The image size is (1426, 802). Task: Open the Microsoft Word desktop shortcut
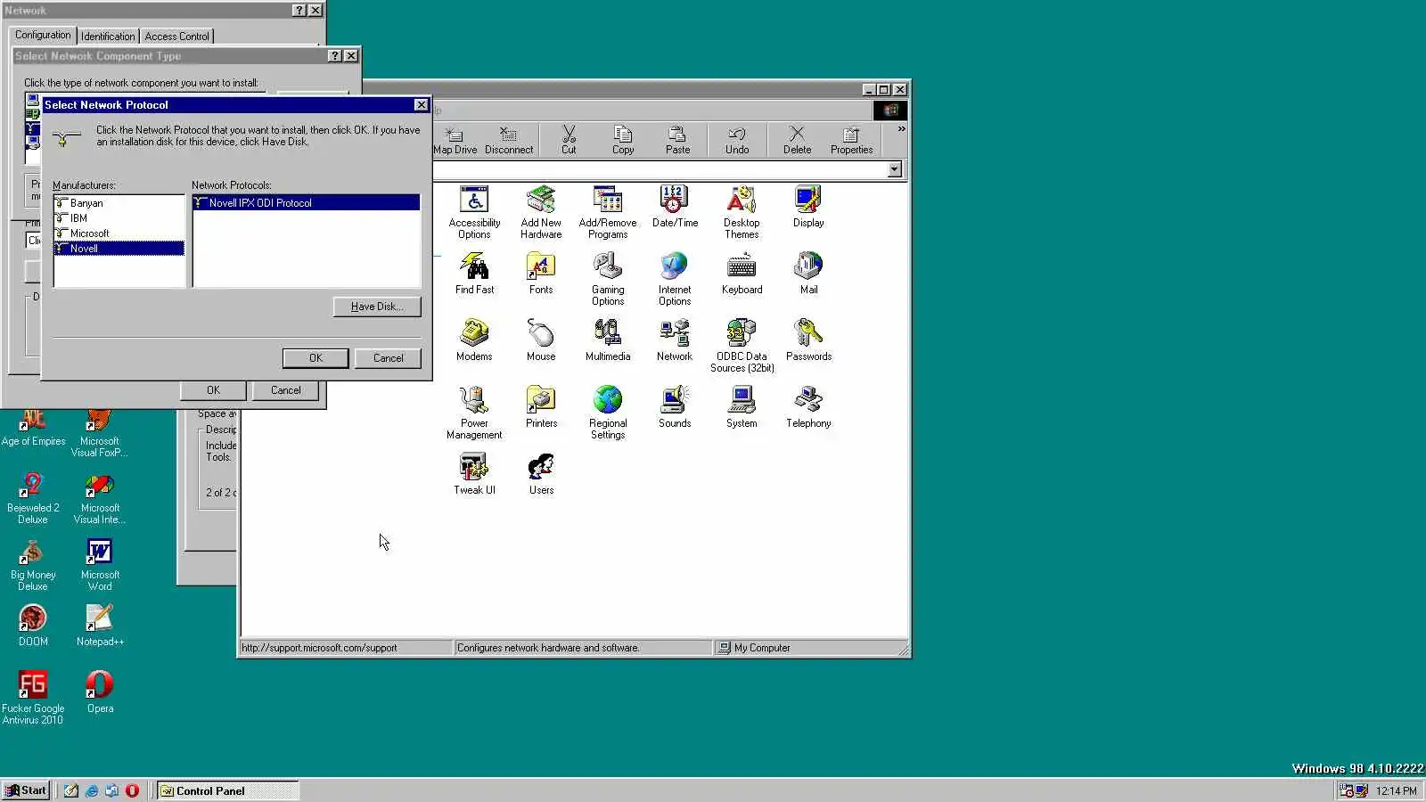pos(100,565)
